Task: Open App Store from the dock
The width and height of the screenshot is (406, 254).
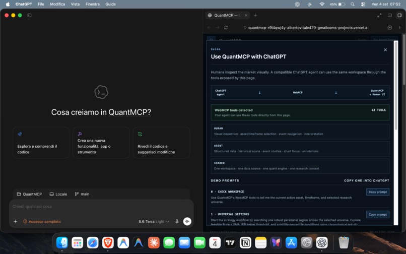Action: 291,242
